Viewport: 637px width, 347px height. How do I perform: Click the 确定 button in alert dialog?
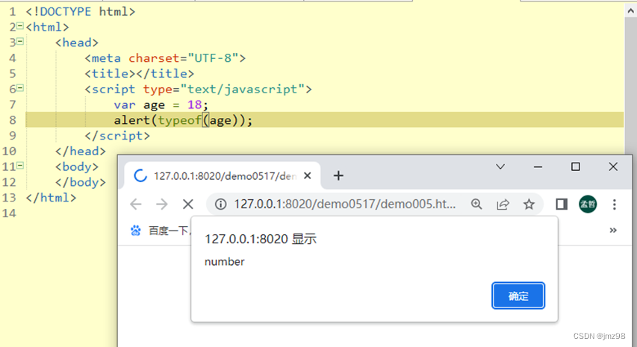click(x=518, y=296)
